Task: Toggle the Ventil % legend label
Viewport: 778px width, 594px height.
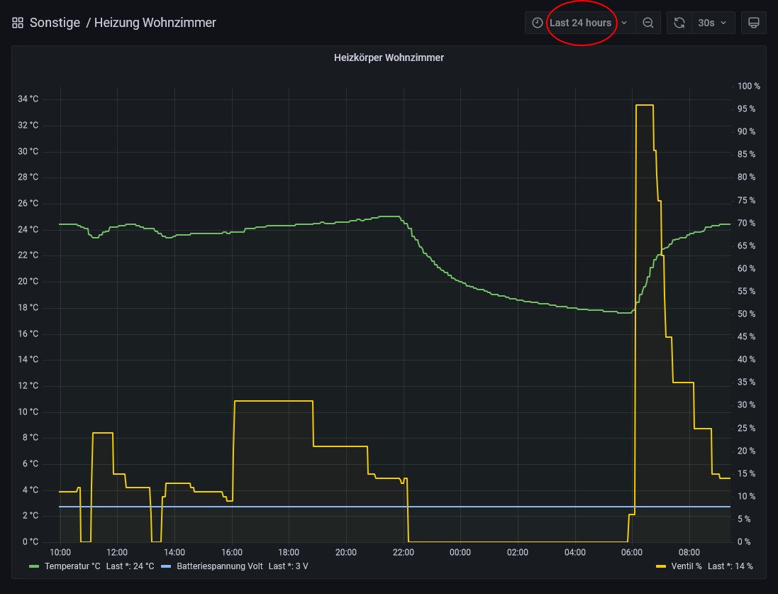Action: [687, 566]
